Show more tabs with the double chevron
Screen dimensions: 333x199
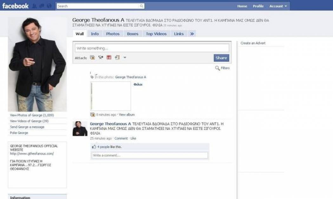[x=192, y=34]
